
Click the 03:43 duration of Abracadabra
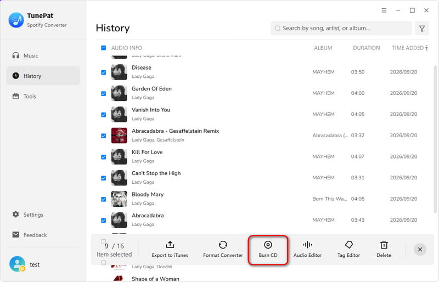(358, 220)
